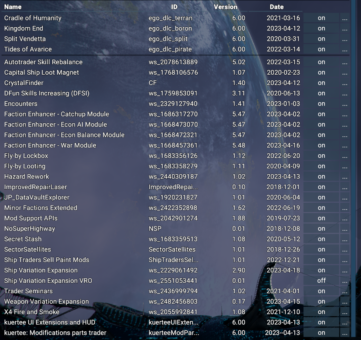Open ... menu for Weapon Variation Expansion
Viewport: 361px width, 340px height.
(x=345, y=302)
